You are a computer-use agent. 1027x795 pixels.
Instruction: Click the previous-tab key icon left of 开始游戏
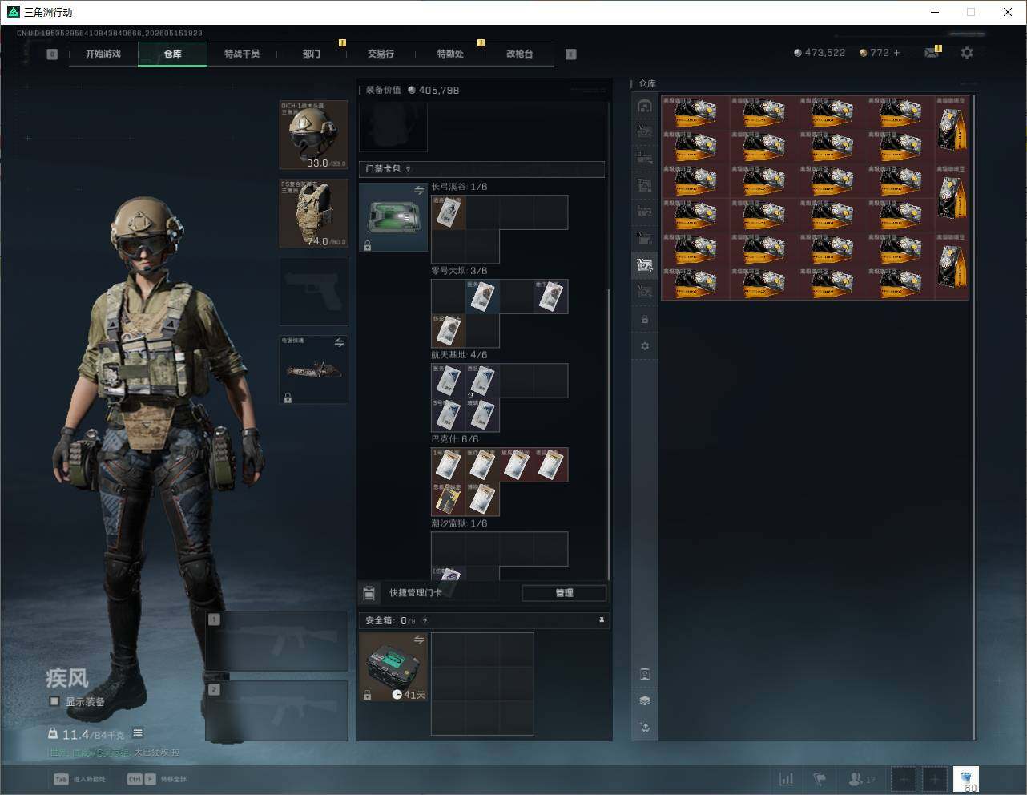click(52, 54)
